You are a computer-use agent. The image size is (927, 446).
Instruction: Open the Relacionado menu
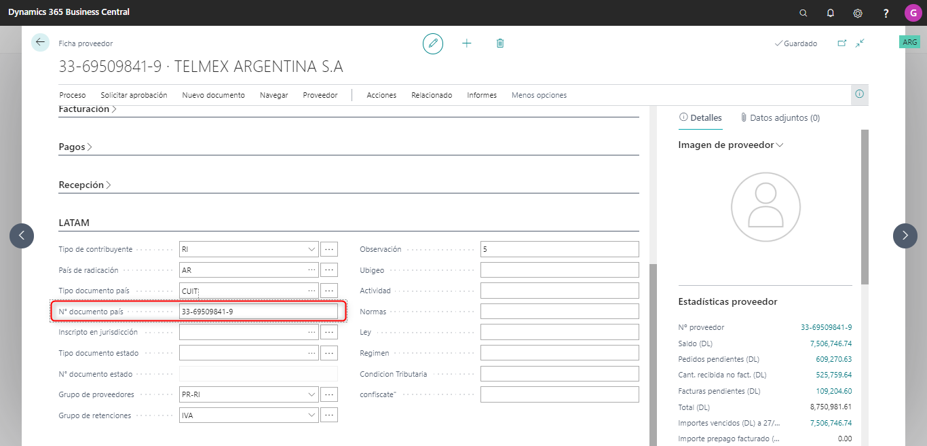coord(432,95)
